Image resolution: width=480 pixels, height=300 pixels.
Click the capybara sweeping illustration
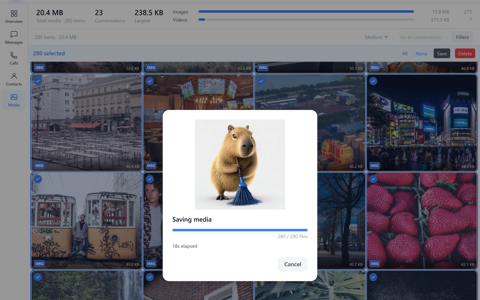click(240, 164)
